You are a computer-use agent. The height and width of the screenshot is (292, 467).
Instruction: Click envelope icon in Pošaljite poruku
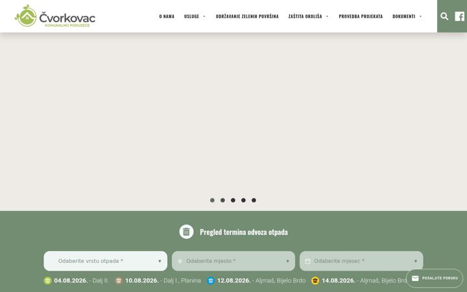415,278
